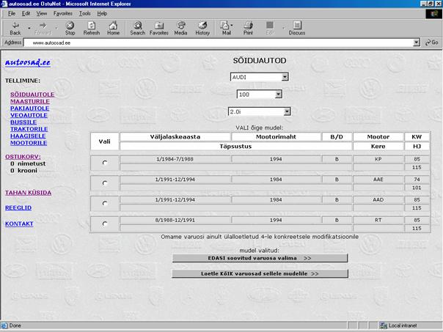This screenshot has width=443, height=332.
Task: Open the Help menu
Action: tap(102, 13)
